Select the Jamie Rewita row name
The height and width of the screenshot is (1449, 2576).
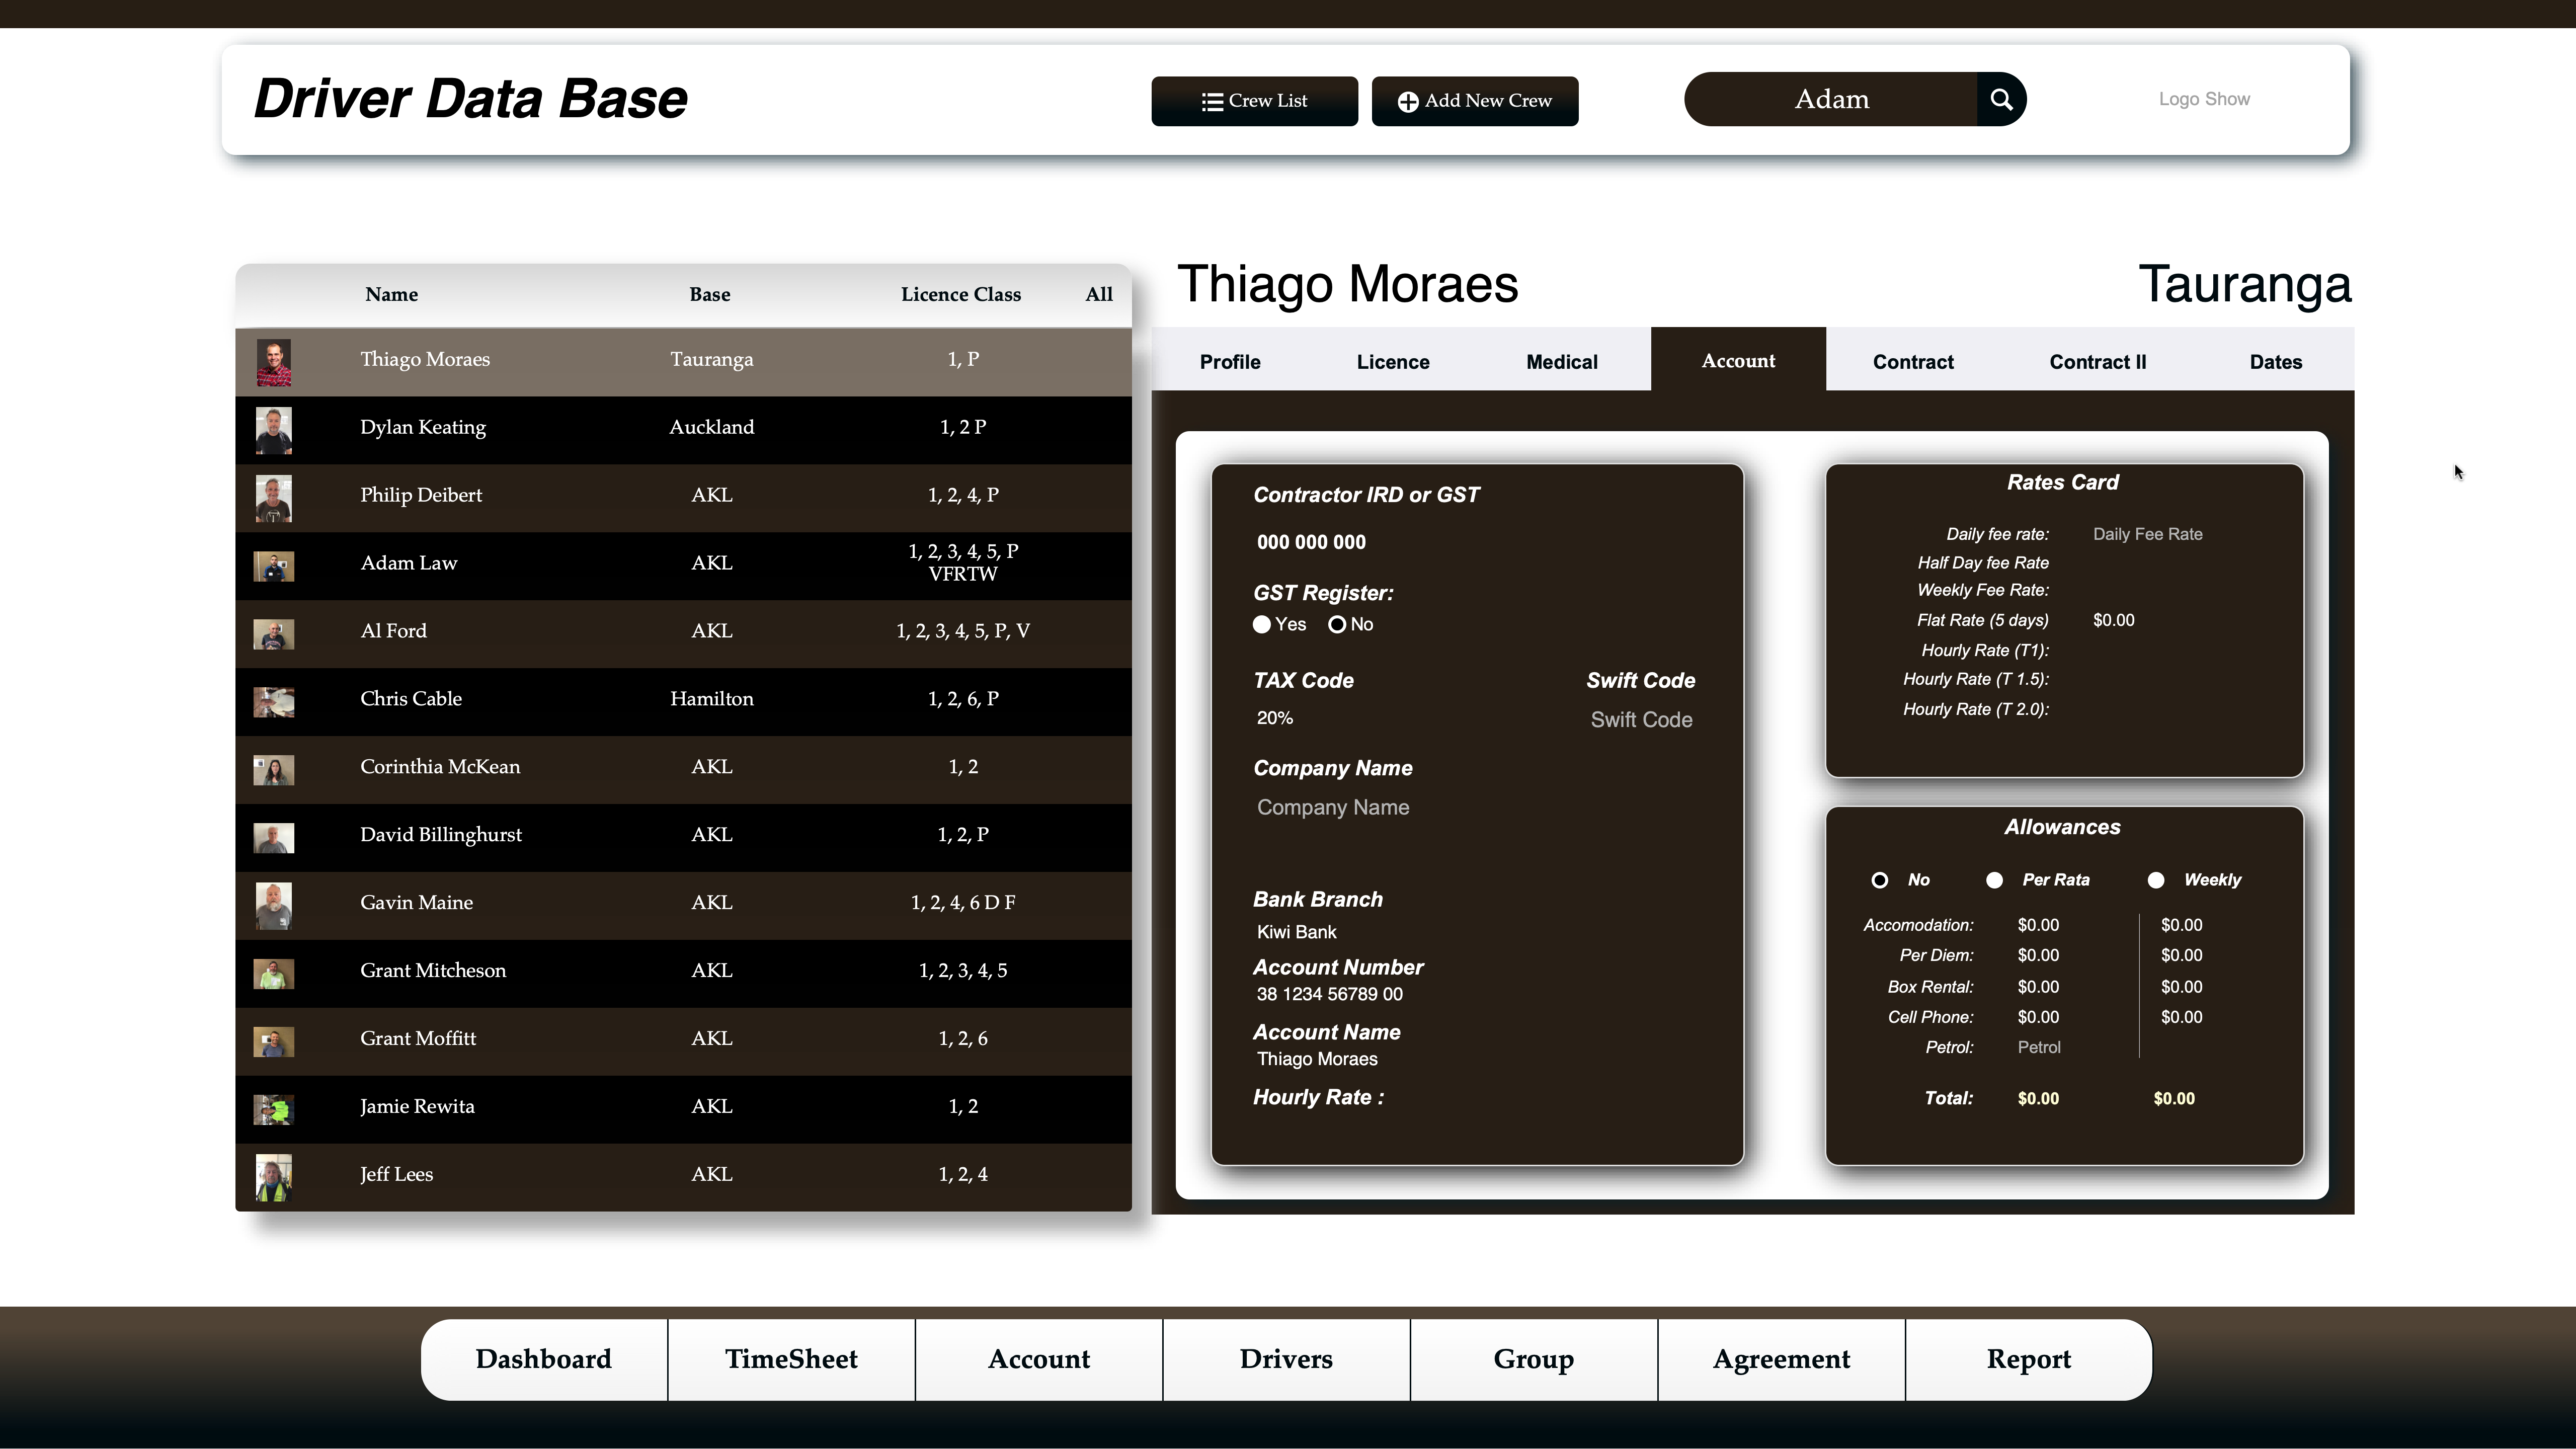click(417, 1107)
